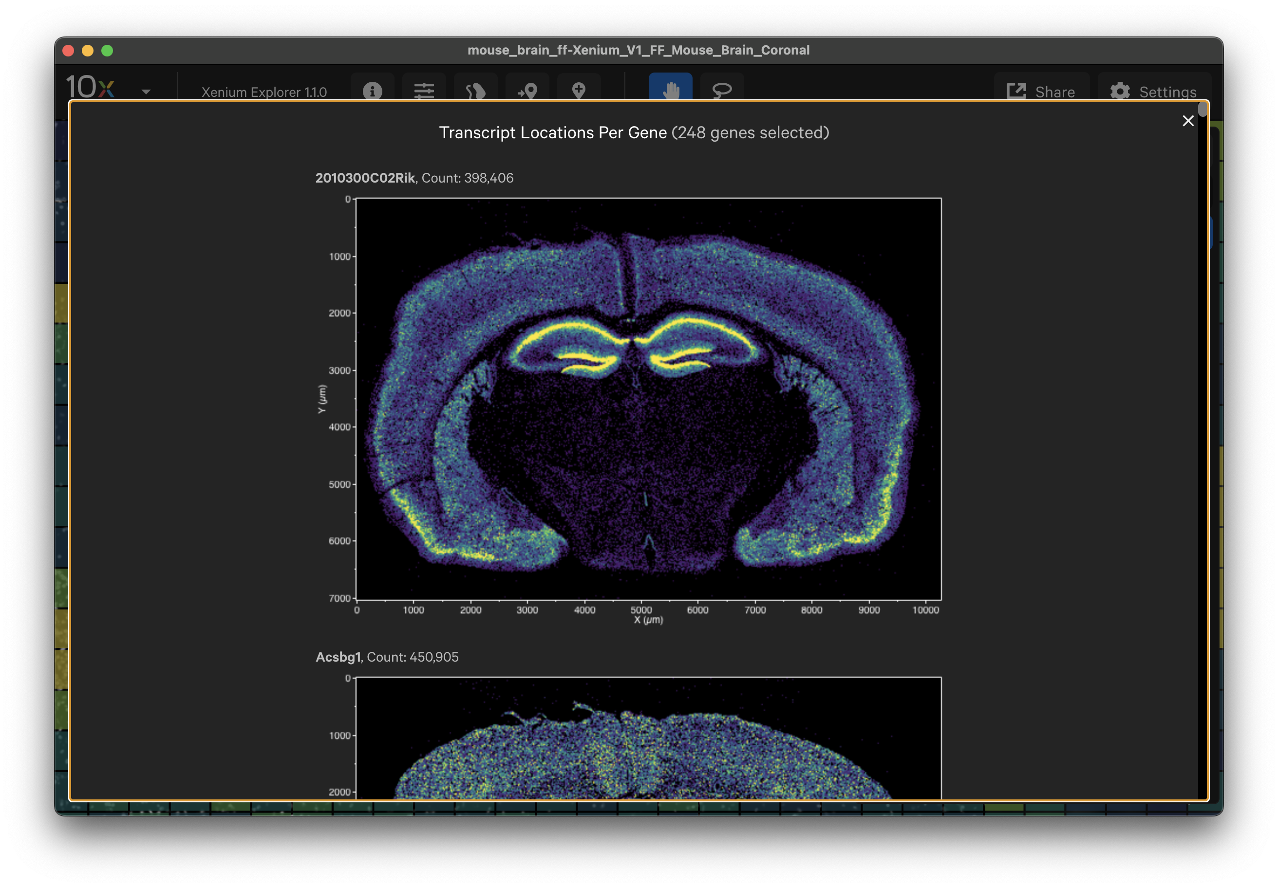This screenshot has width=1278, height=888.
Task: Select the hand pan tool
Action: click(671, 88)
